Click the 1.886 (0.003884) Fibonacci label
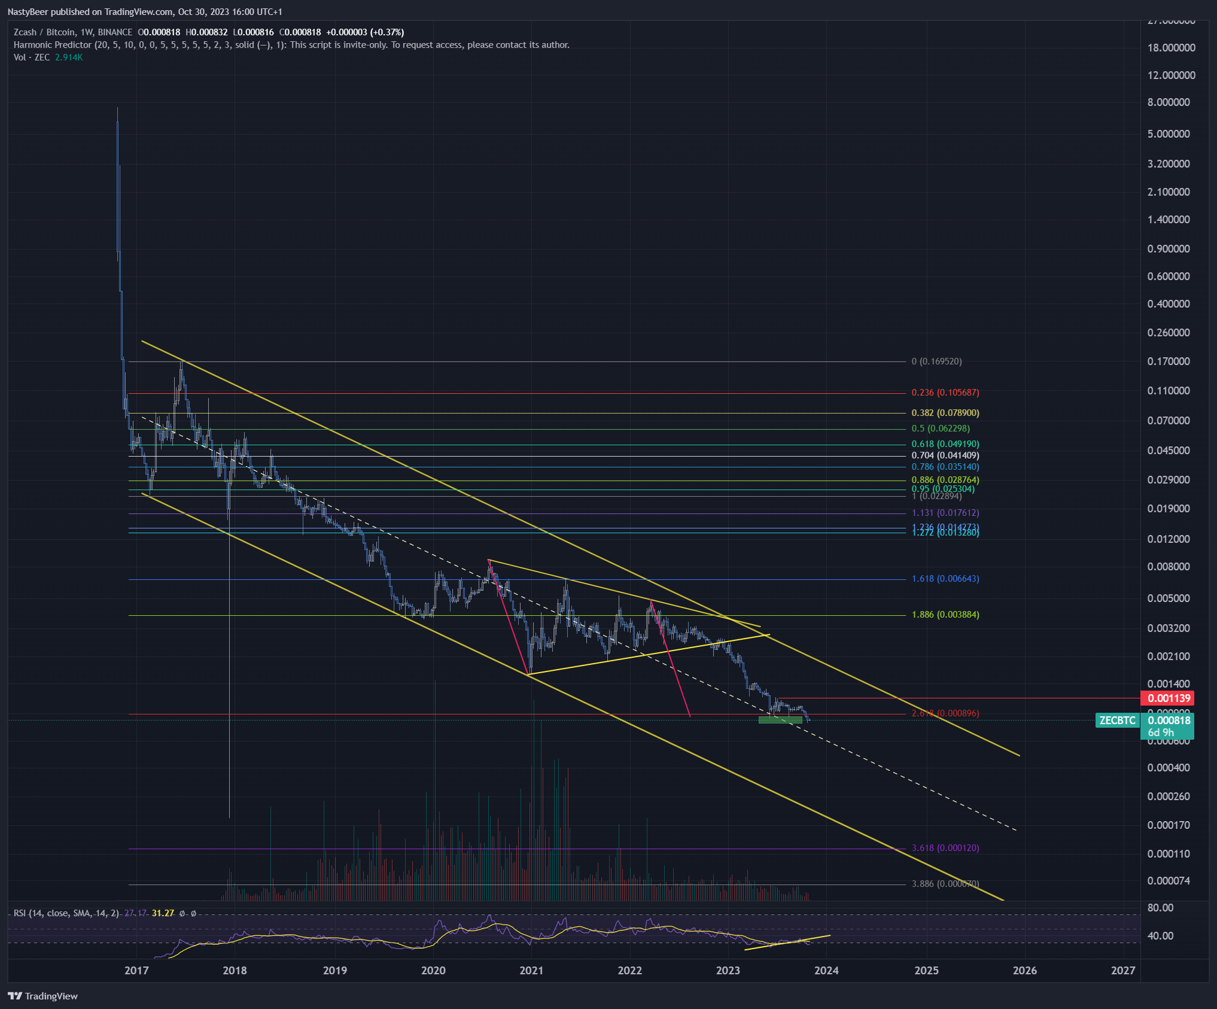The image size is (1217, 1009). [945, 615]
